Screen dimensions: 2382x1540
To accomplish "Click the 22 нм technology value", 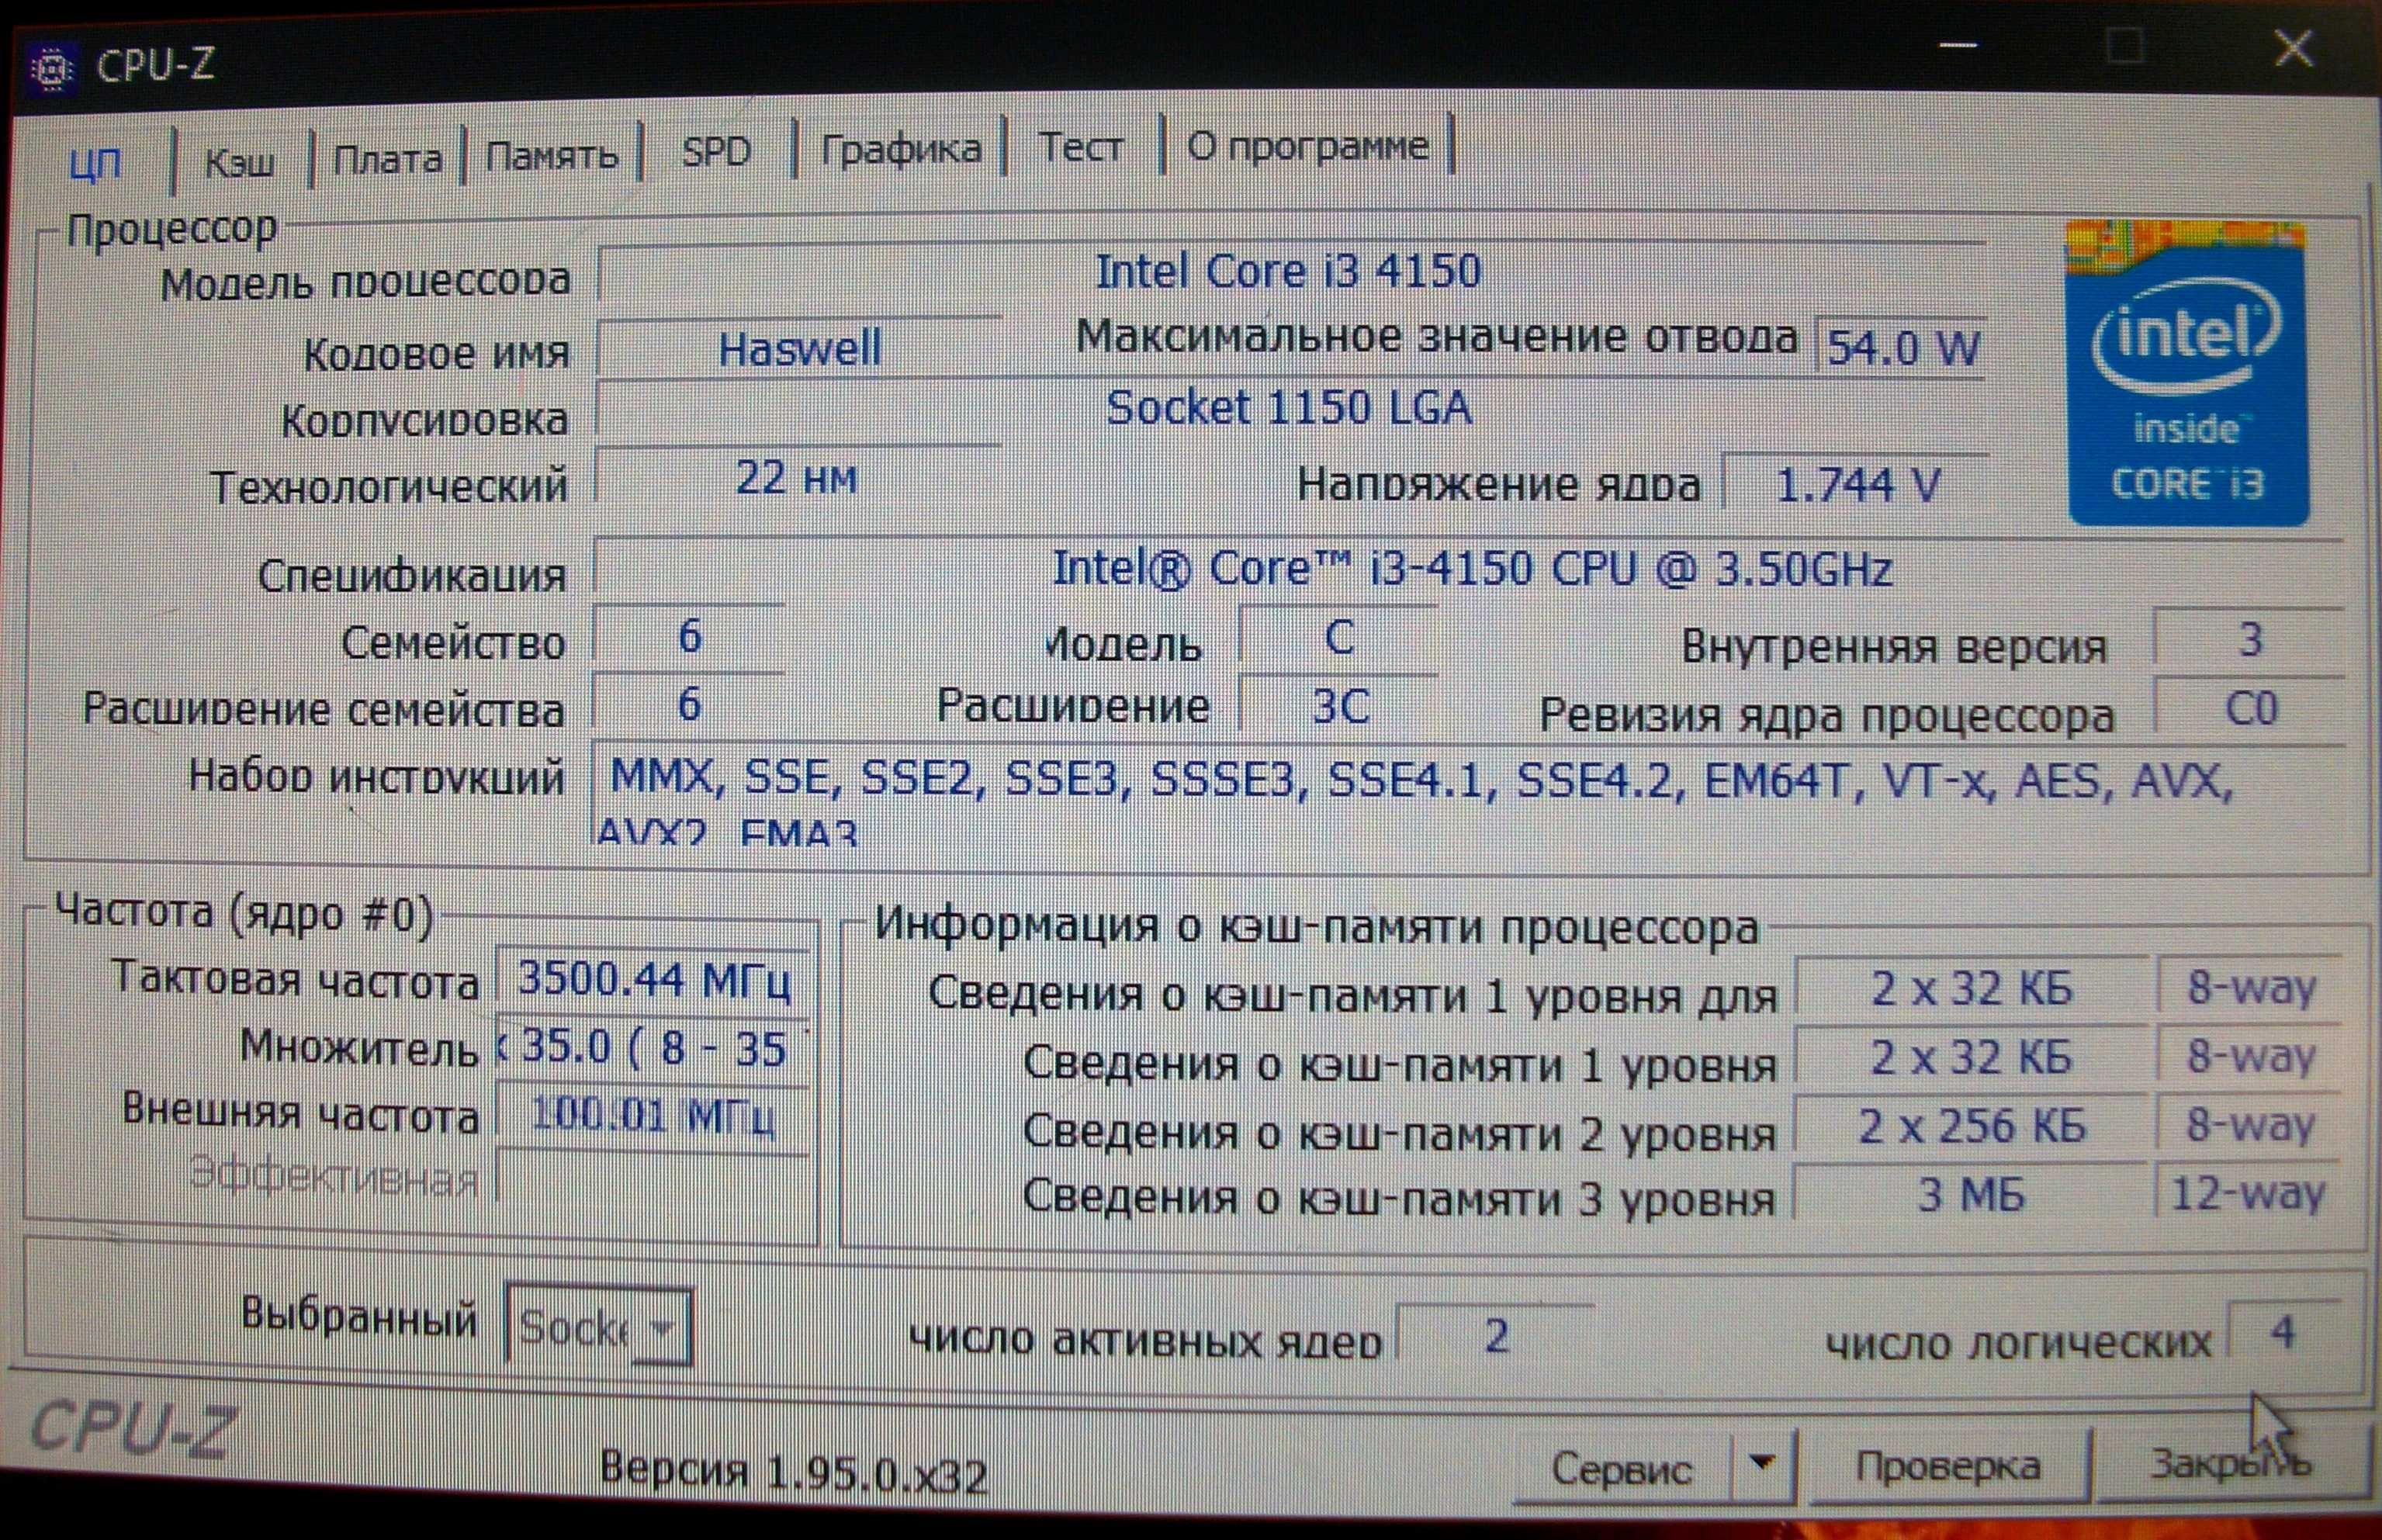I will (x=797, y=477).
